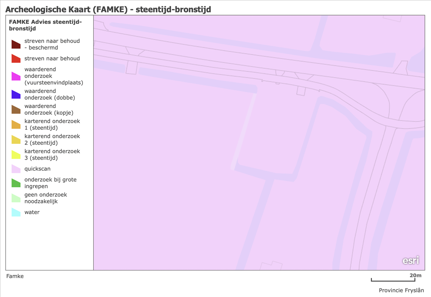Click the red 'streven naar behoud' swatch
Screen dimensions: 431x297
(16, 59)
